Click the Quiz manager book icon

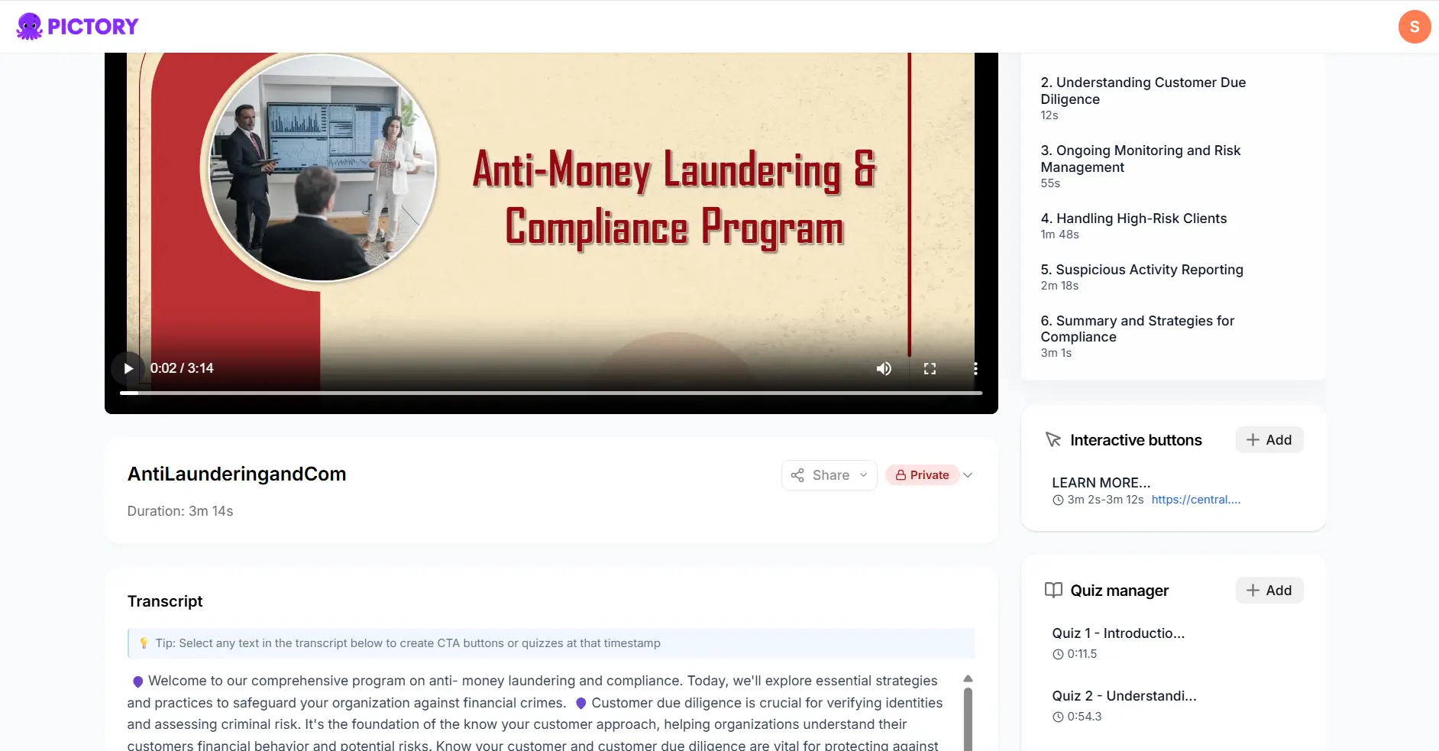(1053, 590)
